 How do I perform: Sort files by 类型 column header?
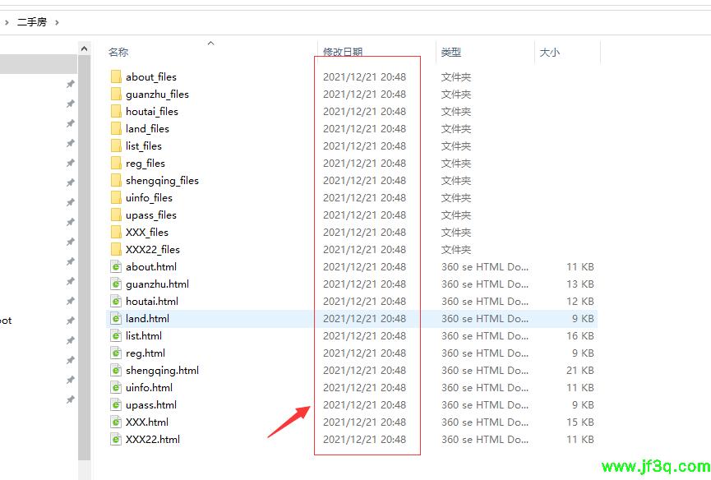[x=450, y=53]
